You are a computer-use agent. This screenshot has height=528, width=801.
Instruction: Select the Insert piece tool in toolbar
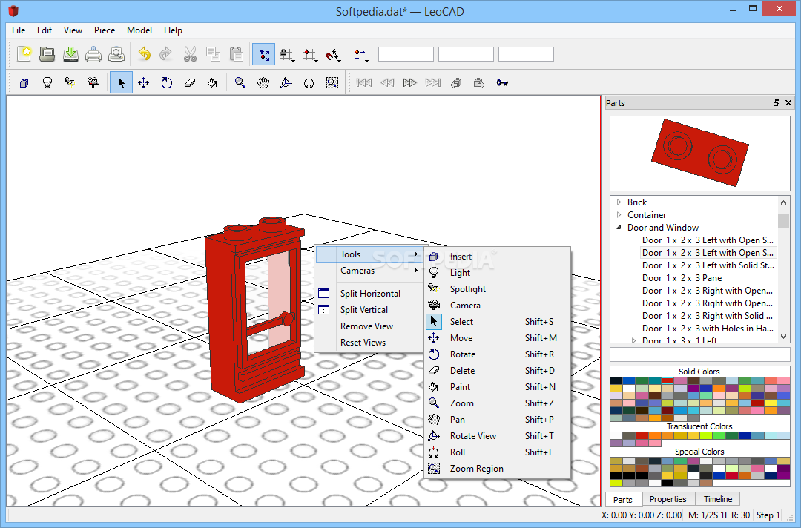24,83
